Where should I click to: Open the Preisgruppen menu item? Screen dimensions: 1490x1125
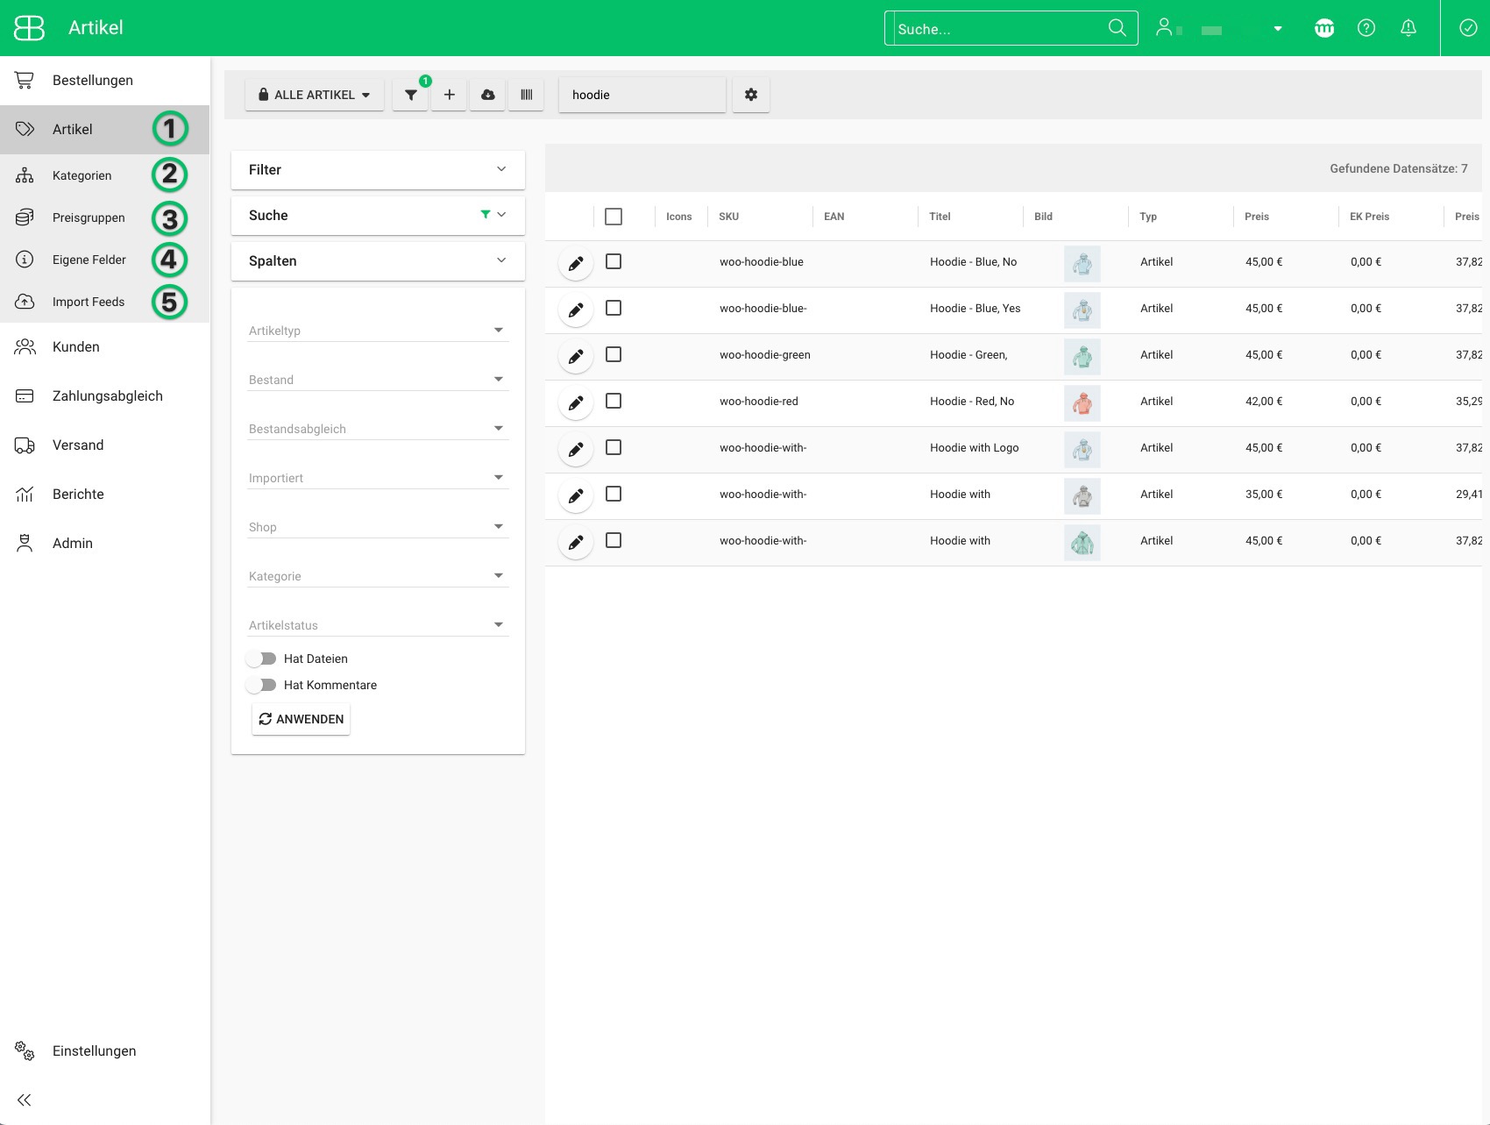(104, 217)
